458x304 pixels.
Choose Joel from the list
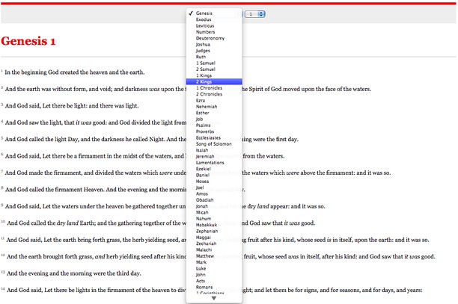coord(214,187)
